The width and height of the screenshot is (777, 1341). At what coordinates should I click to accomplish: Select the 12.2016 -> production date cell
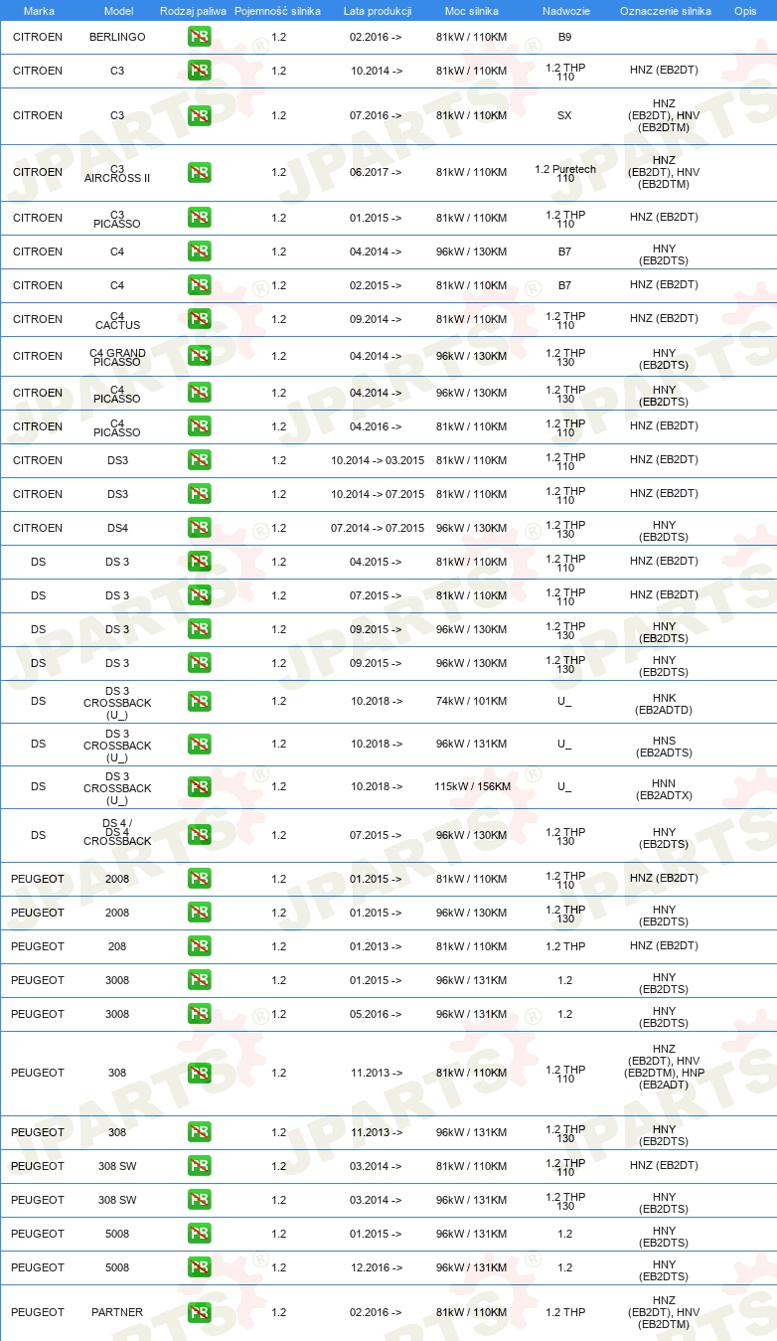tap(377, 1268)
